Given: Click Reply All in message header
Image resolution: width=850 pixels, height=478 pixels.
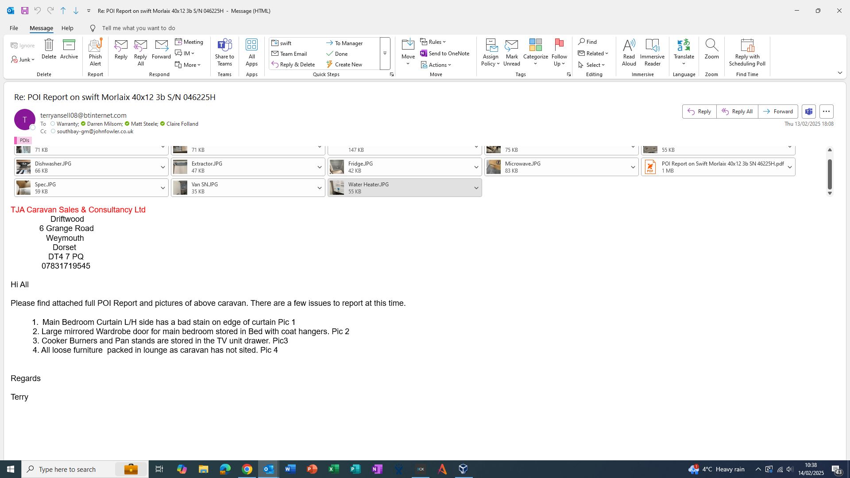Looking at the screenshot, I should pyautogui.click(x=737, y=112).
